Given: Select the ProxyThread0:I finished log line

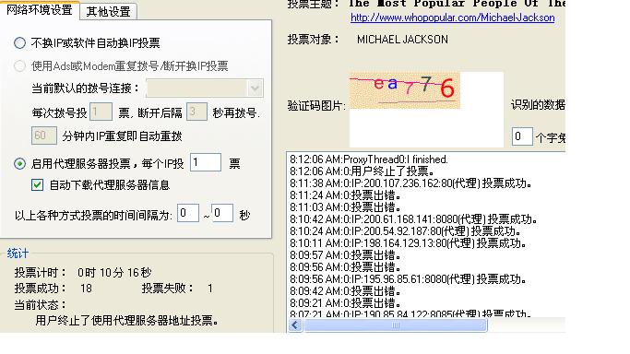Looking at the screenshot, I should point(369,159).
